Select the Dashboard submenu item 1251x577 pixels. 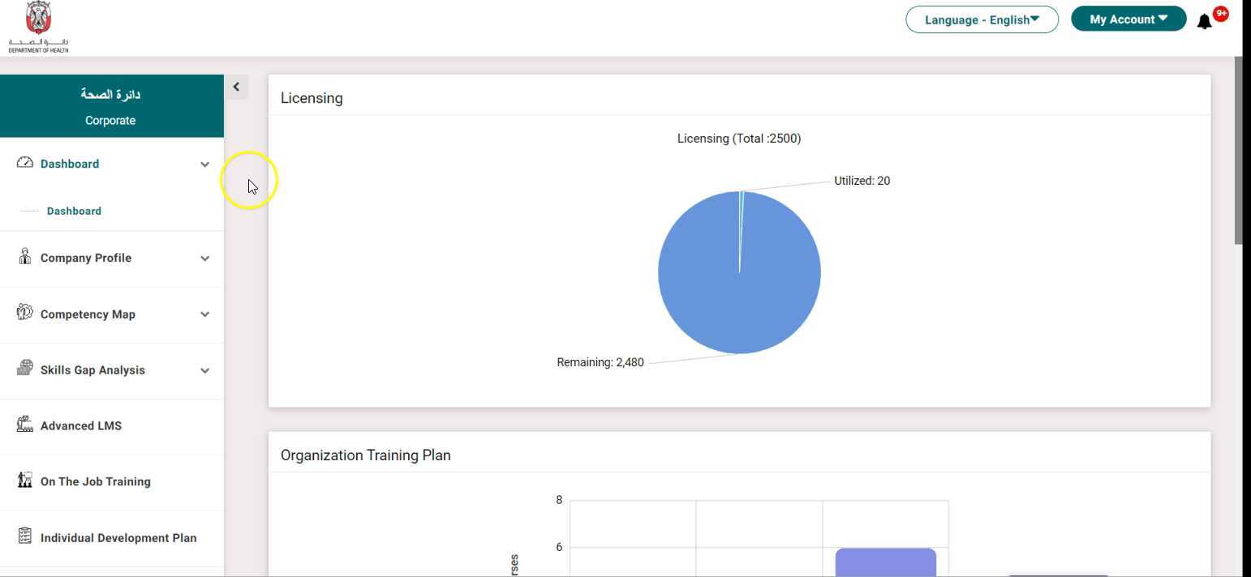[x=74, y=211]
